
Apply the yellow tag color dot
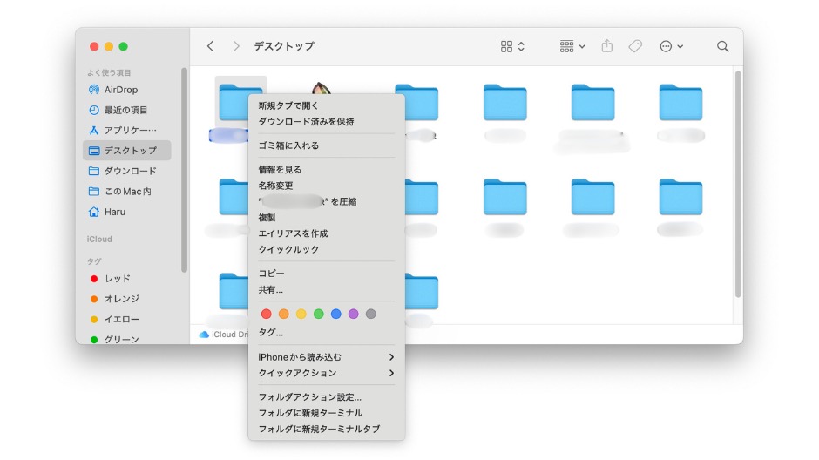pos(301,314)
